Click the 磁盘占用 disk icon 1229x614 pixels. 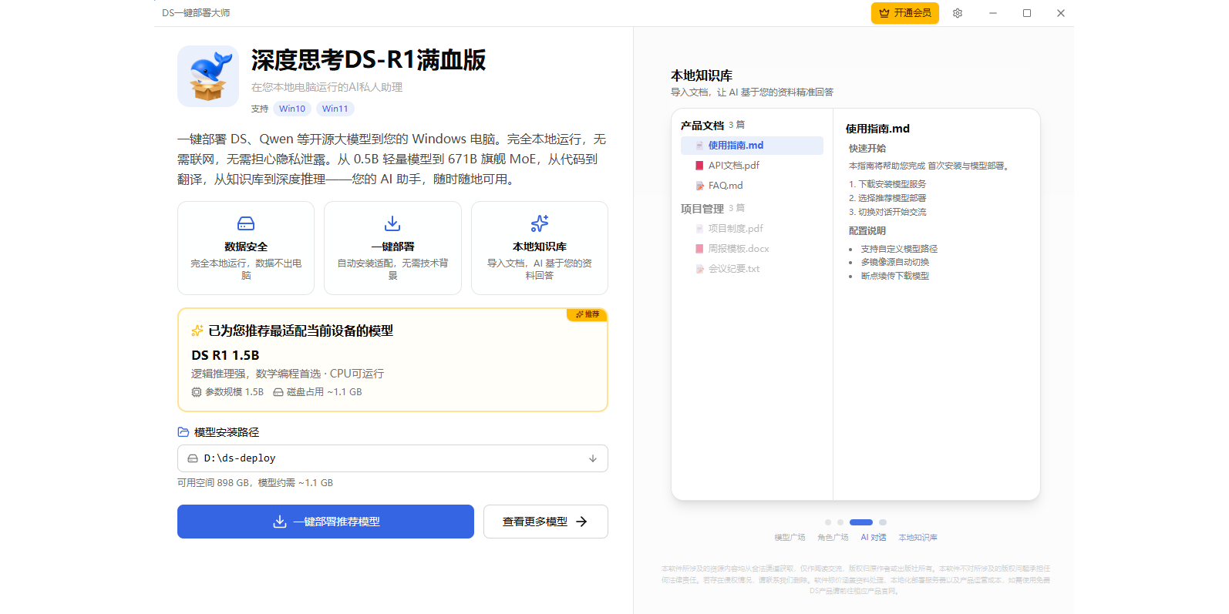pyautogui.click(x=278, y=392)
